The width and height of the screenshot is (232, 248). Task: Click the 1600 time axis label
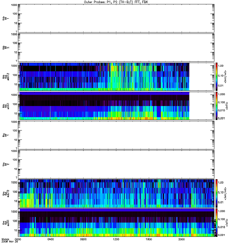tap(149, 239)
